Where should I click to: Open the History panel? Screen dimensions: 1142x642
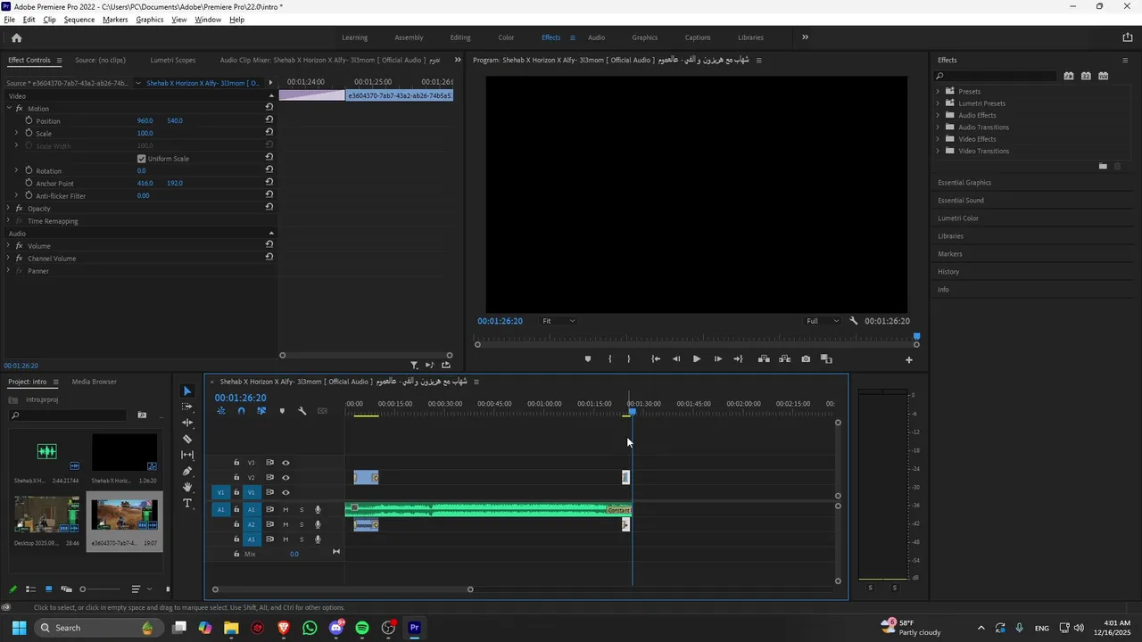tap(948, 272)
